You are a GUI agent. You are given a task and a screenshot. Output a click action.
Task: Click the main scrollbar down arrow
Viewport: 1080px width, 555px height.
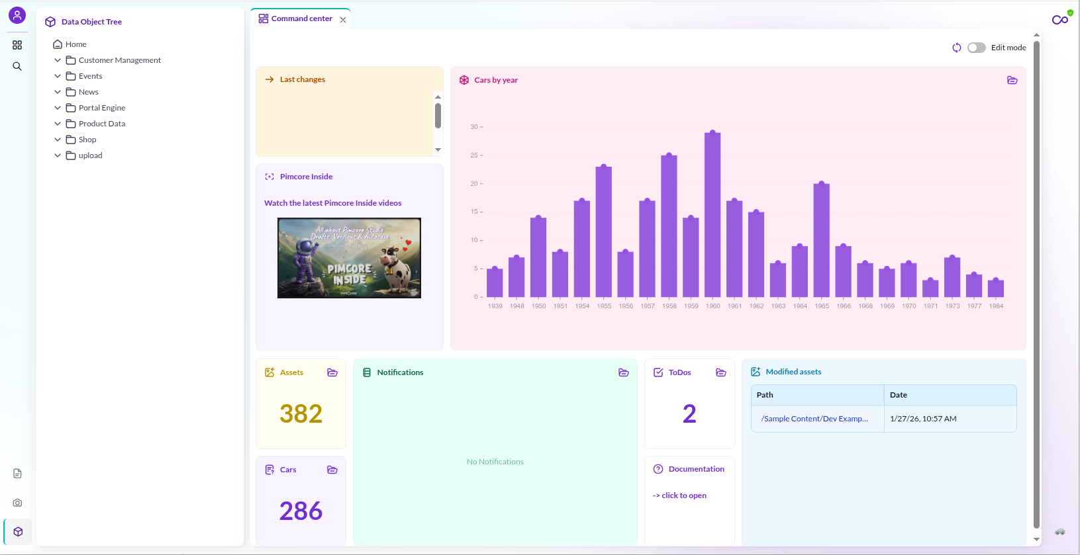pyautogui.click(x=1036, y=539)
